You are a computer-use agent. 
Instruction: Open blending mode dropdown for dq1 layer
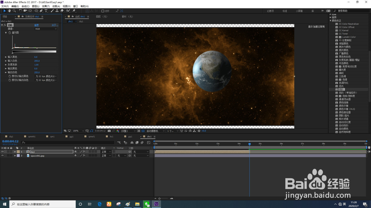pos(106,152)
